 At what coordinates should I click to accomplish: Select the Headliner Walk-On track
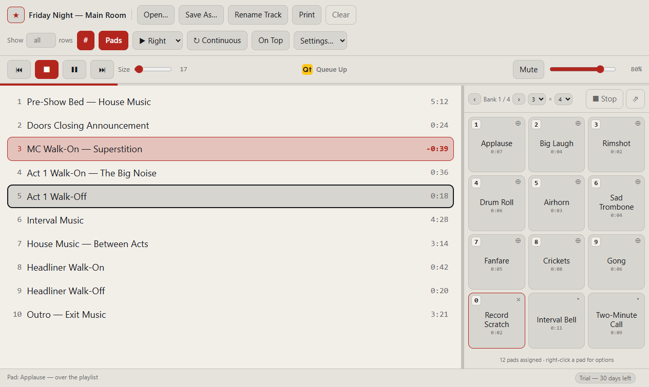point(231,267)
